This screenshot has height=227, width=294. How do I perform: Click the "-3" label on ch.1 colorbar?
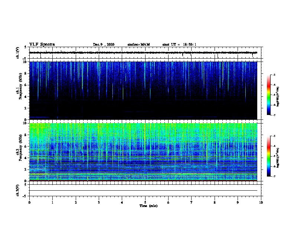(274, 75)
